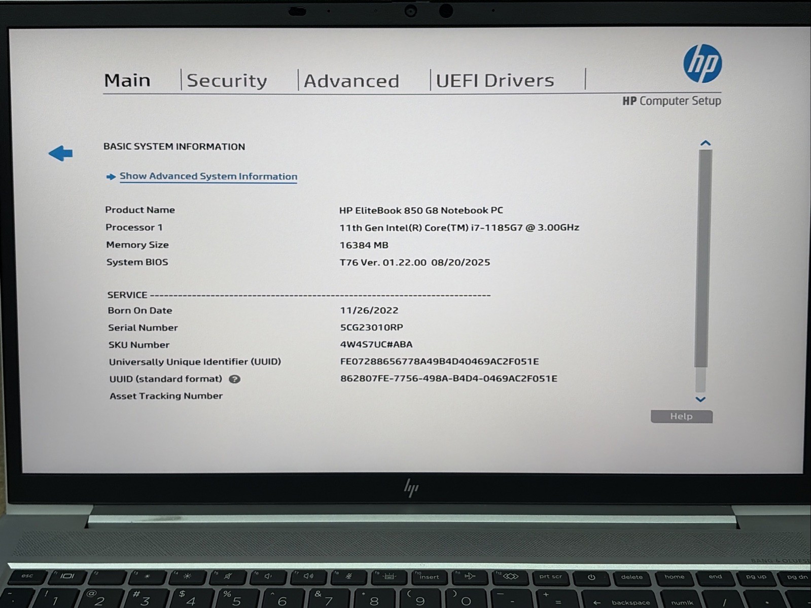Open Show Advanced System Information link

click(208, 176)
